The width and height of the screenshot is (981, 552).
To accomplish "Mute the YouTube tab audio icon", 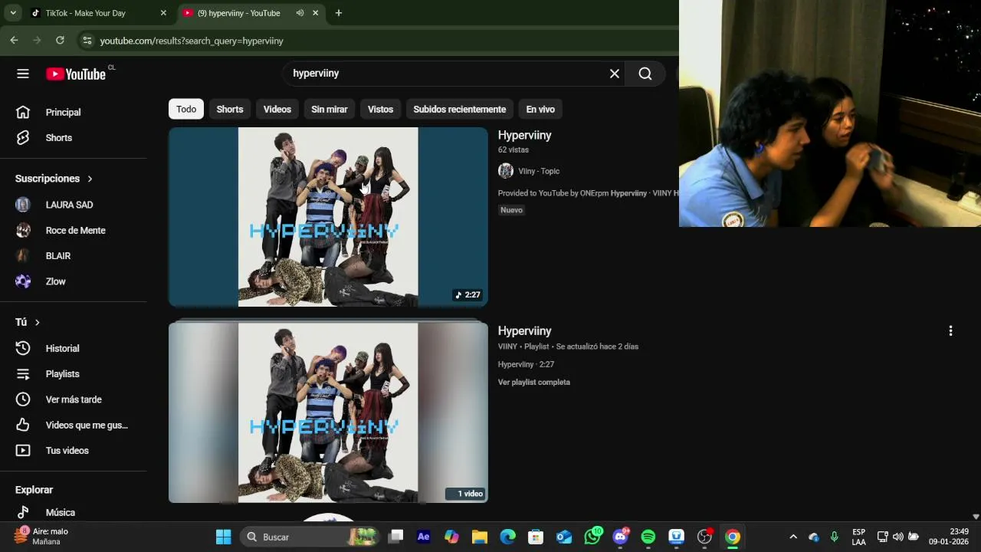I will 300,13.
